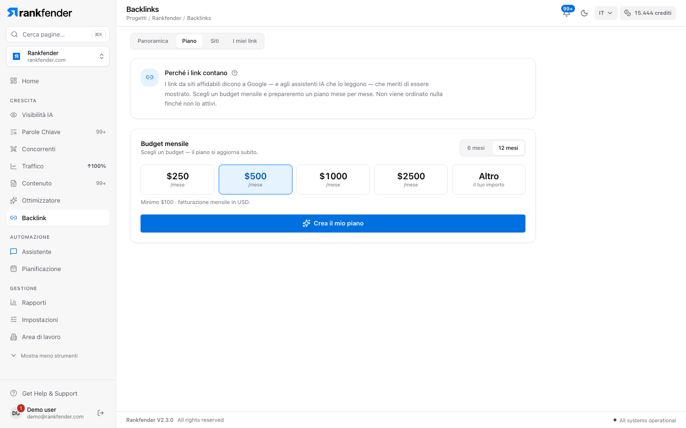Select Altro custom budget amount

[x=489, y=179]
